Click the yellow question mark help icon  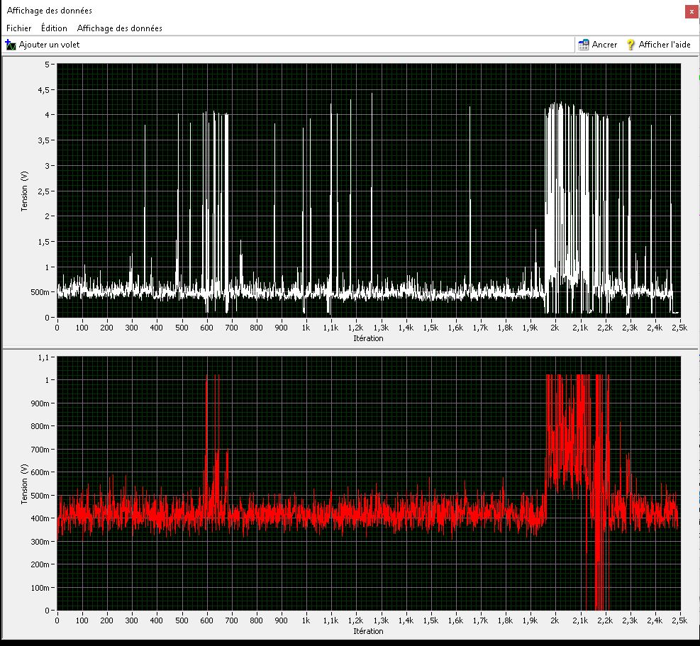(630, 45)
